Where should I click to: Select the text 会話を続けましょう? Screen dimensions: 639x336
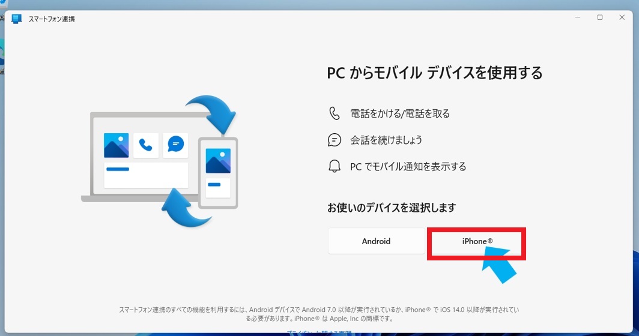pyautogui.click(x=386, y=140)
